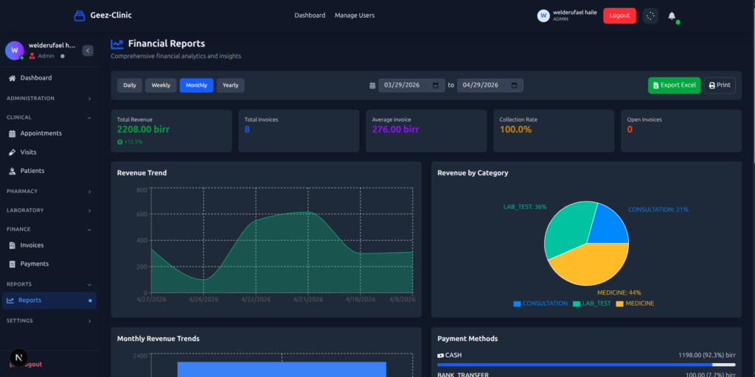This screenshot has height=377, width=755.
Task: Collapse the CLINICAL sidebar section
Action: pos(49,117)
